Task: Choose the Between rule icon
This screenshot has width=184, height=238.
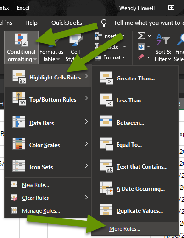Action: click(106, 121)
